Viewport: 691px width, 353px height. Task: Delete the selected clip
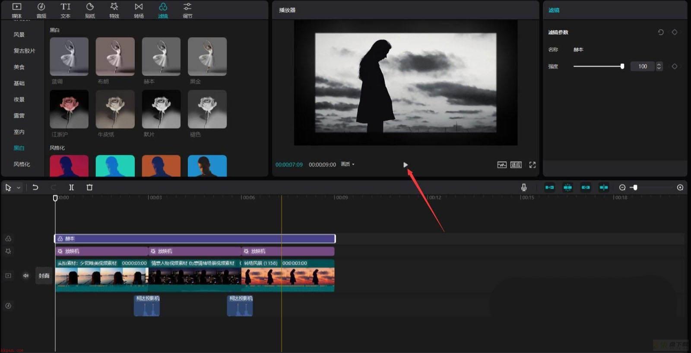[89, 187]
